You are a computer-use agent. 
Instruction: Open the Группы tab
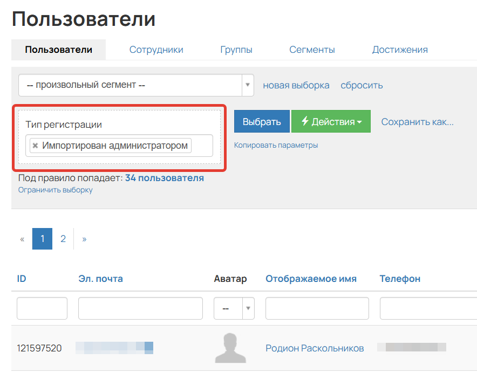tap(236, 49)
